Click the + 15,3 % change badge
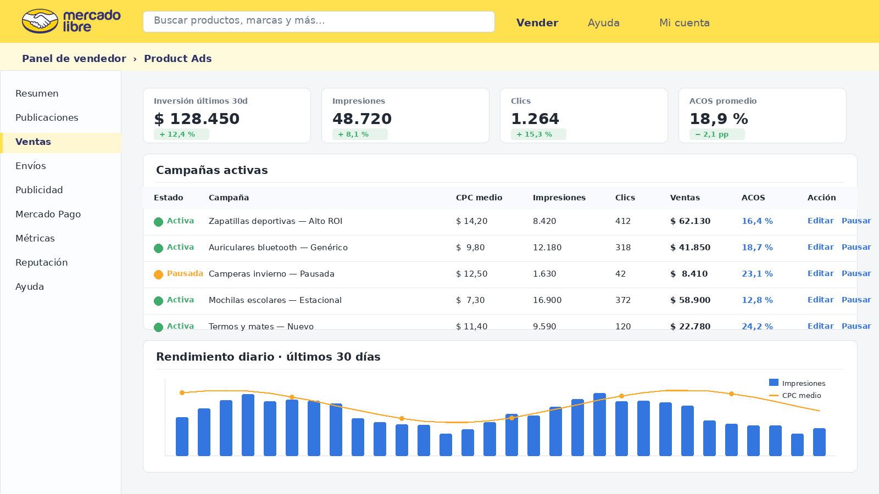 538,134
